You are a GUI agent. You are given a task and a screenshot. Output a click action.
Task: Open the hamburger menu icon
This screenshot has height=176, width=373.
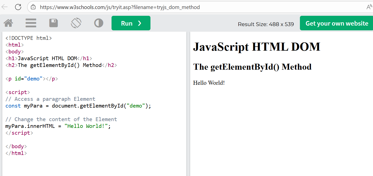(x=31, y=23)
